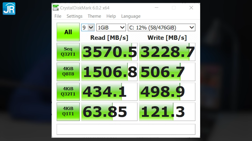Click the empty comment field at the bottom
Viewport: 252px width, 141px height.
(x=126, y=129)
